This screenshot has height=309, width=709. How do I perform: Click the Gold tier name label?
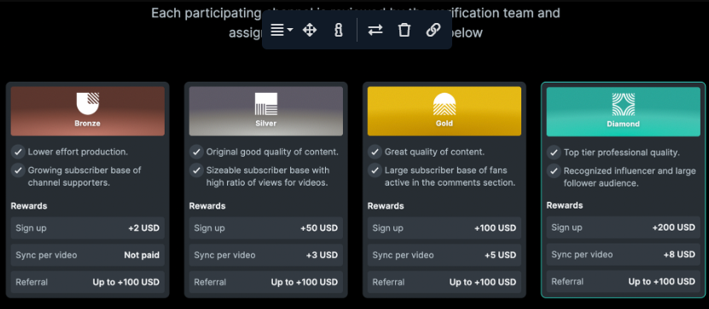[x=444, y=123]
